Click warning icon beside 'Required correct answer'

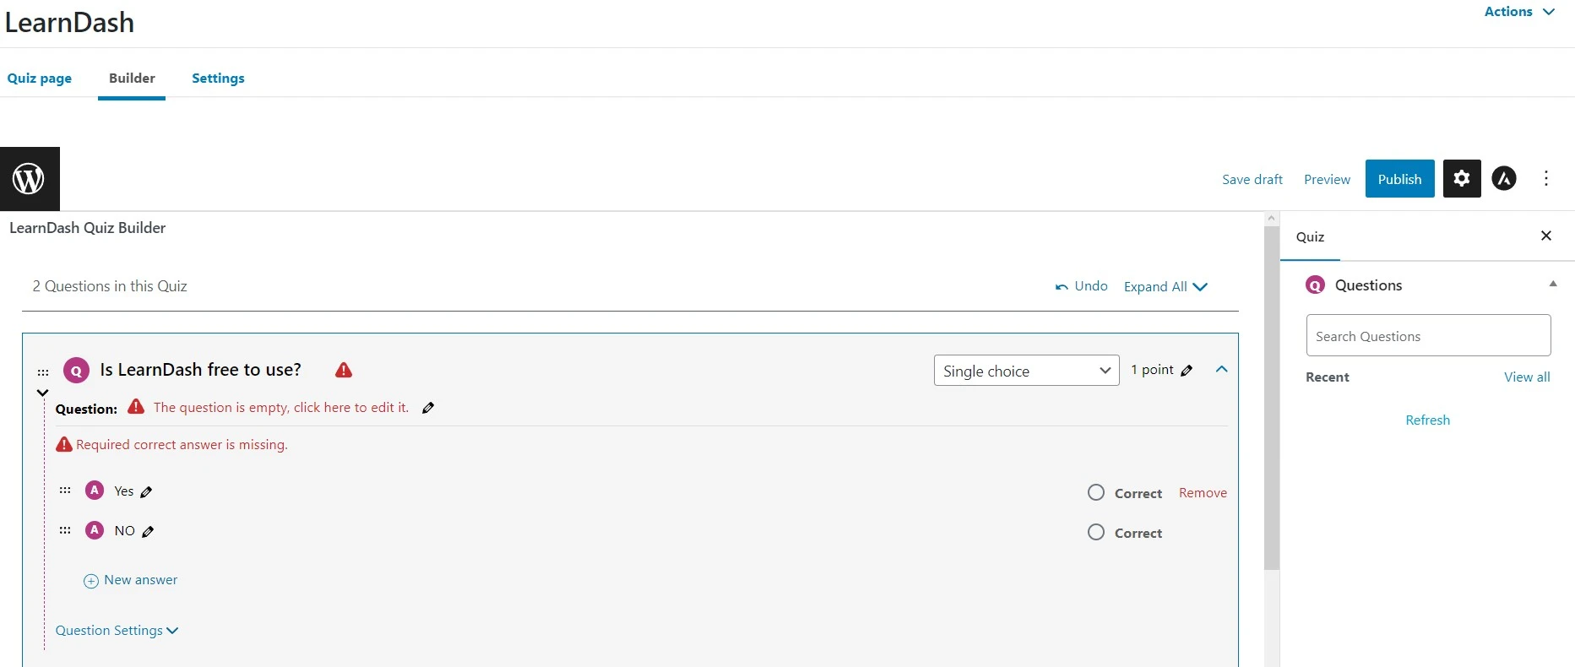click(64, 445)
